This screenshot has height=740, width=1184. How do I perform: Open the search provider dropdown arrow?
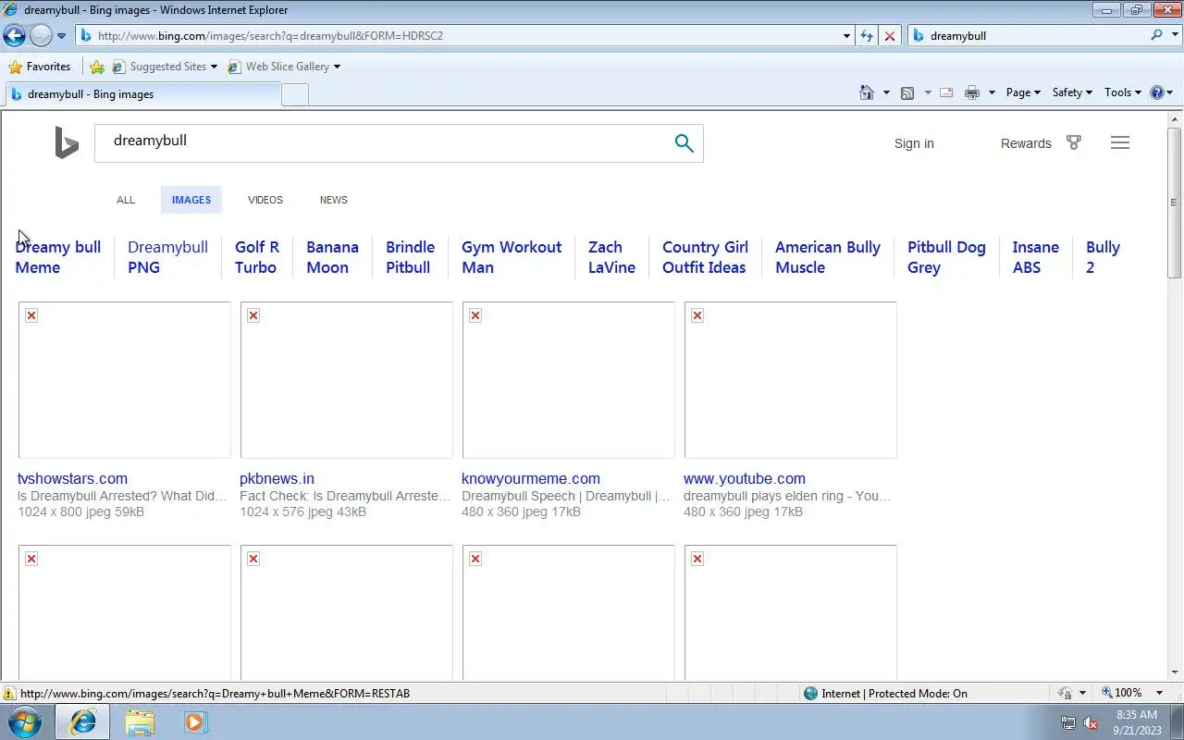pos(1174,35)
